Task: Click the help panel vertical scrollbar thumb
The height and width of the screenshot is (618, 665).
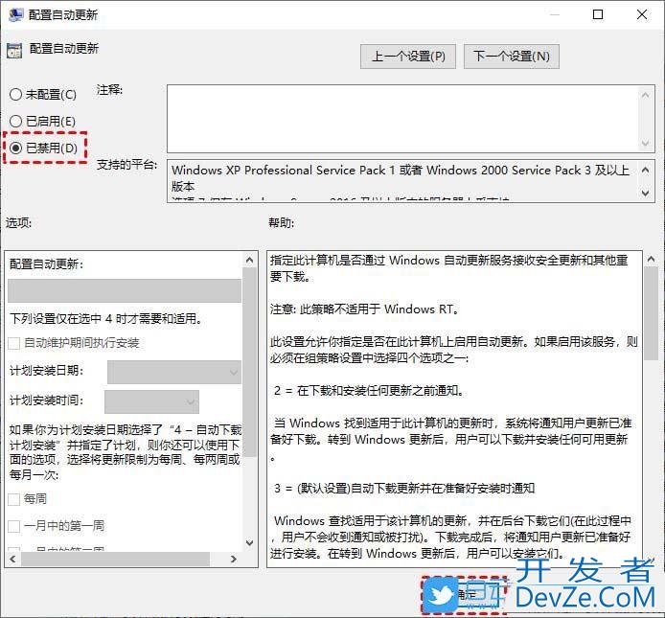Action: pos(651,314)
